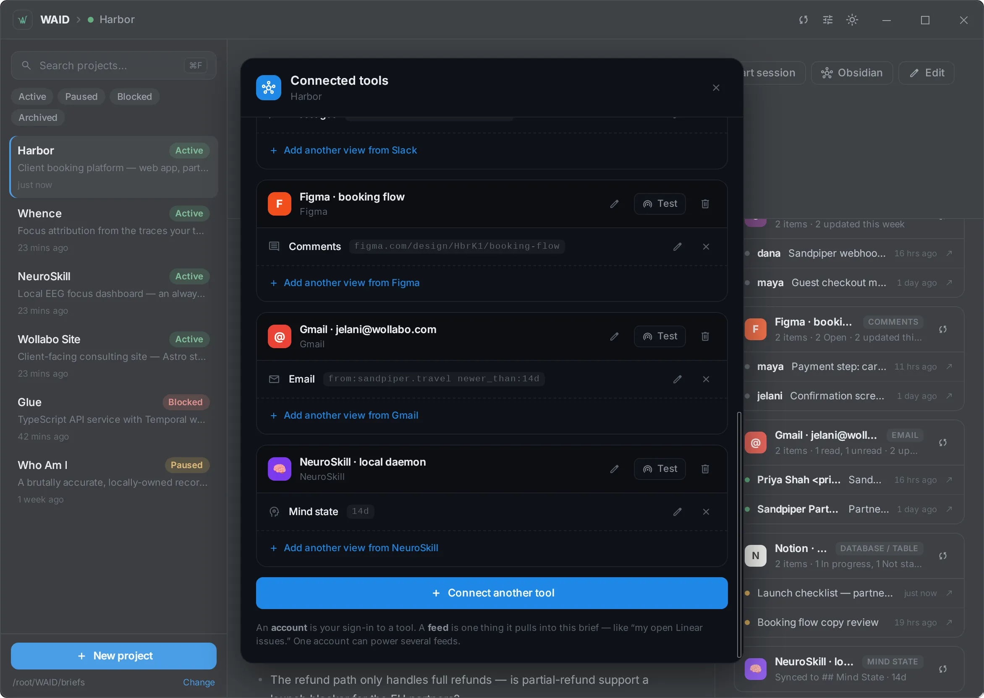Viewport: 984px width, 698px height.
Task: Click the Figma orange F icon in dialog
Action: click(279, 204)
